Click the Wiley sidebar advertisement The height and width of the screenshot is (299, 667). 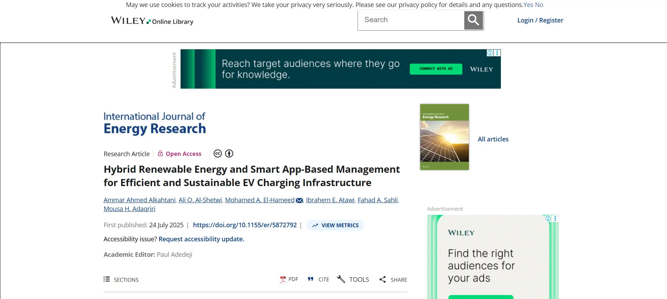[493, 257]
